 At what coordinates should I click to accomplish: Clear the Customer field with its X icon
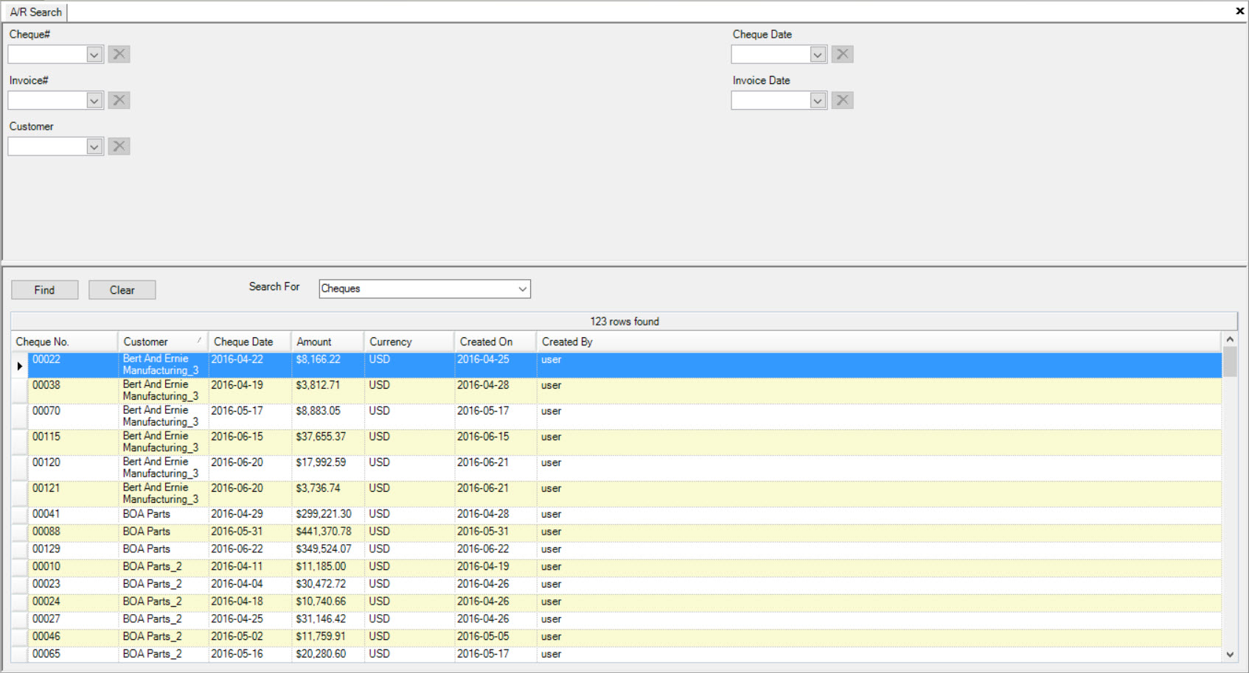pos(119,147)
